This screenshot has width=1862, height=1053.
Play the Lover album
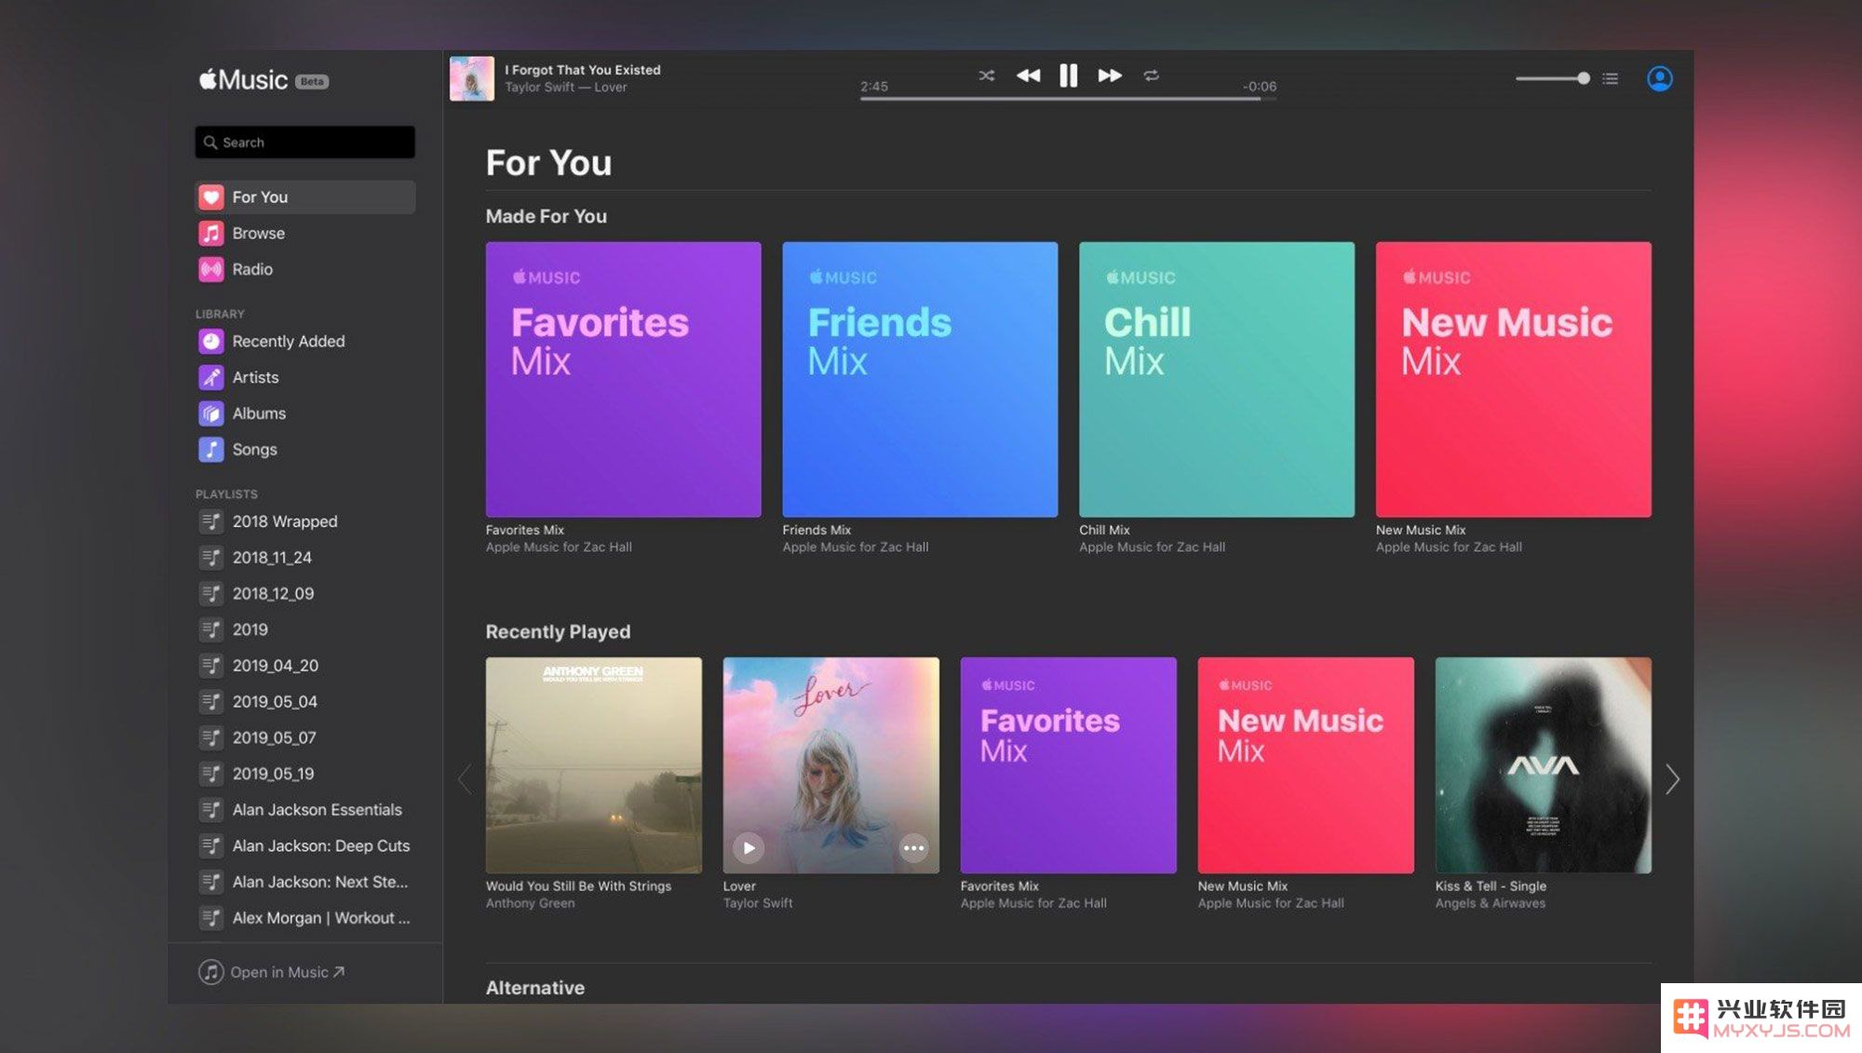[x=749, y=848]
